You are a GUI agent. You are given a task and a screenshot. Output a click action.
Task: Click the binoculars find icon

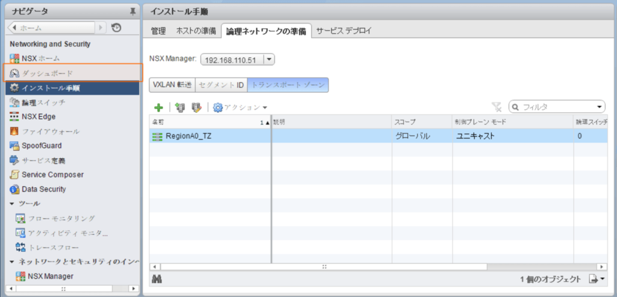coord(157,279)
